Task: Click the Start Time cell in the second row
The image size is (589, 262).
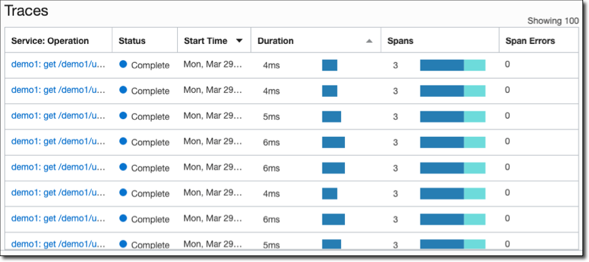Action: (213, 90)
